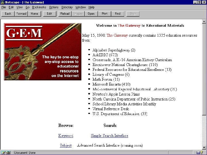The height and width of the screenshot is (155, 207).
Task: Open the Options menu
Action: [x=54, y=7]
